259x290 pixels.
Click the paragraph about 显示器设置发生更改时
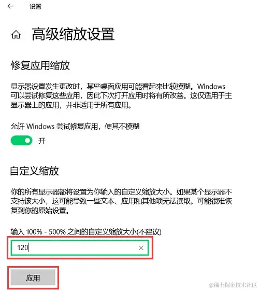(121, 96)
